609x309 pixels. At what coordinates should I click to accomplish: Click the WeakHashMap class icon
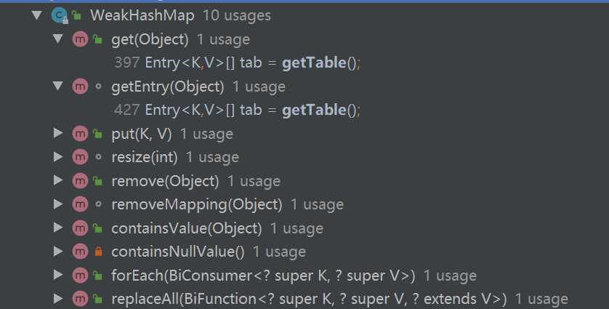(59, 15)
